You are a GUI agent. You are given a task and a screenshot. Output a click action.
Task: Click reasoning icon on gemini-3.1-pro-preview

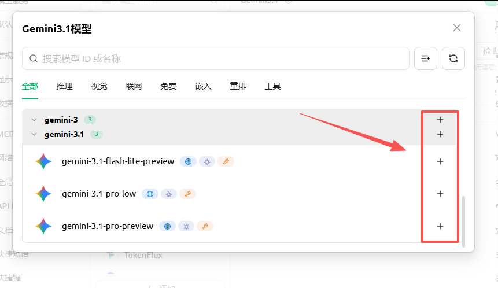pyautogui.click(x=186, y=226)
